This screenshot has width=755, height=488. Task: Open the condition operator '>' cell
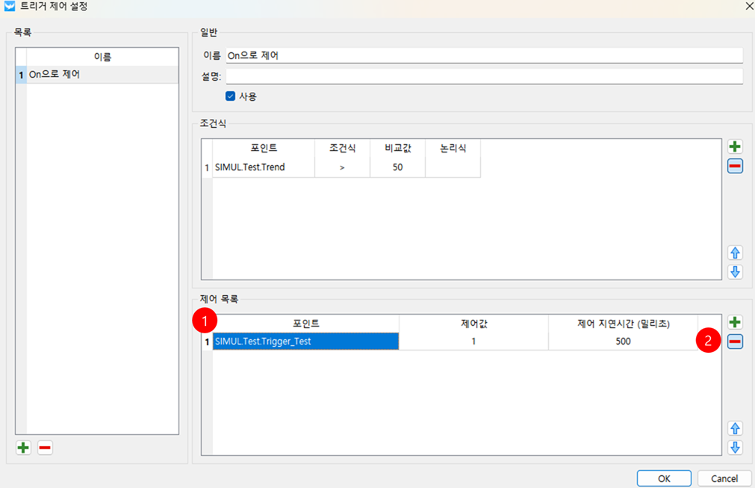342,167
